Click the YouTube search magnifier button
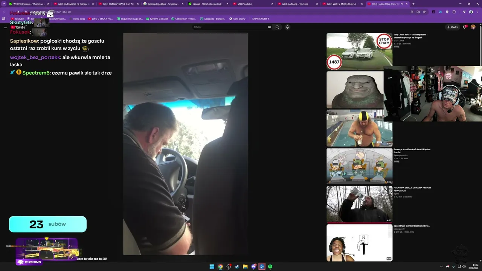Image resolution: width=482 pixels, height=271 pixels. (x=277, y=27)
